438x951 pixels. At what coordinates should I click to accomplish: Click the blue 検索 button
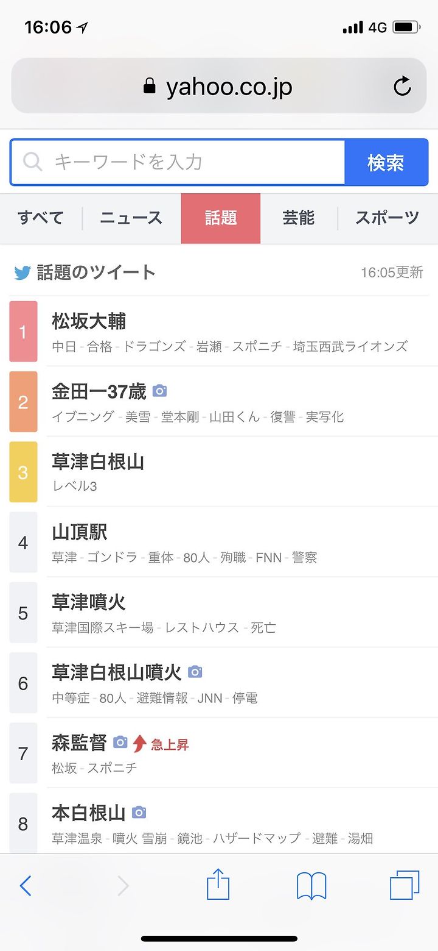tap(386, 163)
